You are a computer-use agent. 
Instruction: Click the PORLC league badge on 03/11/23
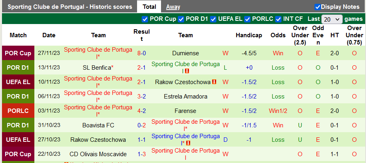(x=18, y=111)
